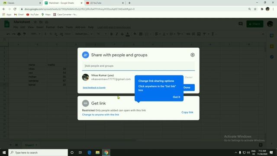
Task: Open the zoom level dropdown
Action: tap(35, 34)
